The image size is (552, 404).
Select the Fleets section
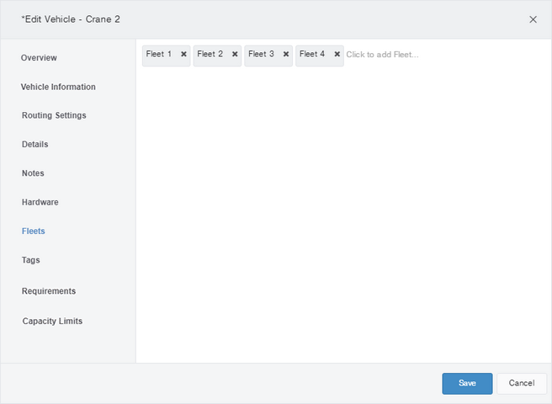click(34, 231)
